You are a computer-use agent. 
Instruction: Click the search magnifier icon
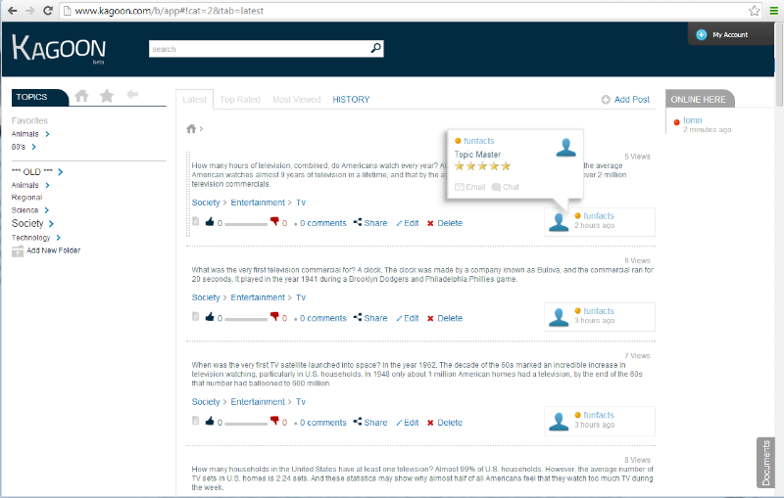pos(375,48)
